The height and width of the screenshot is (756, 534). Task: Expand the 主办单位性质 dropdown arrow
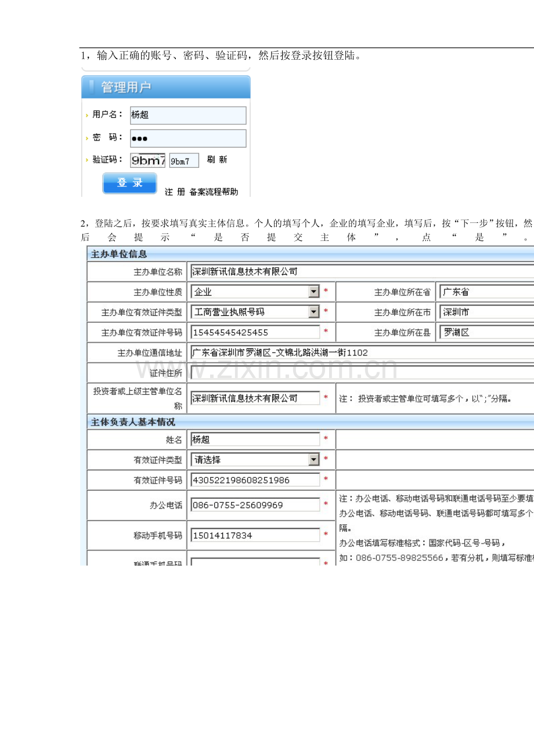point(313,292)
